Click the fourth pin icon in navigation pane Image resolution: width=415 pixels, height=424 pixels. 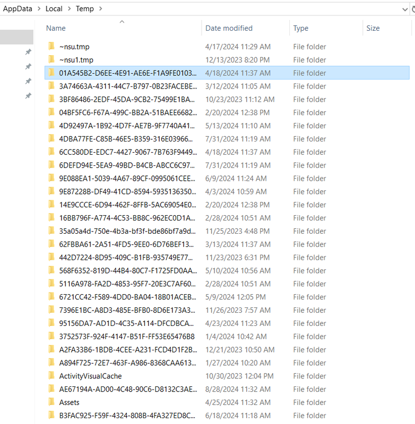tap(28, 96)
